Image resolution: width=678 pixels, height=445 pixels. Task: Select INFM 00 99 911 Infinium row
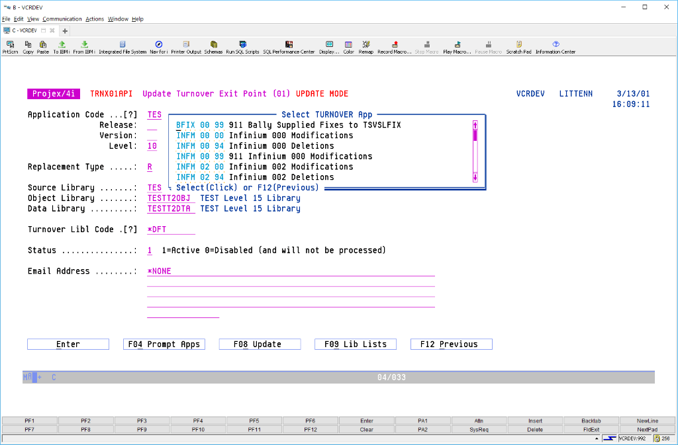coord(273,156)
